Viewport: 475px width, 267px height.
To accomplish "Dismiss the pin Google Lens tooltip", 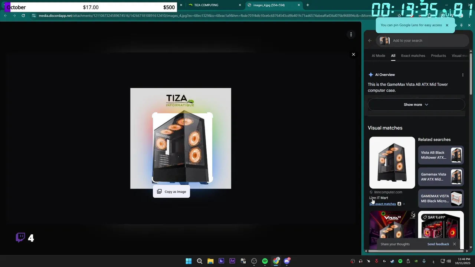I will point(447,25).
